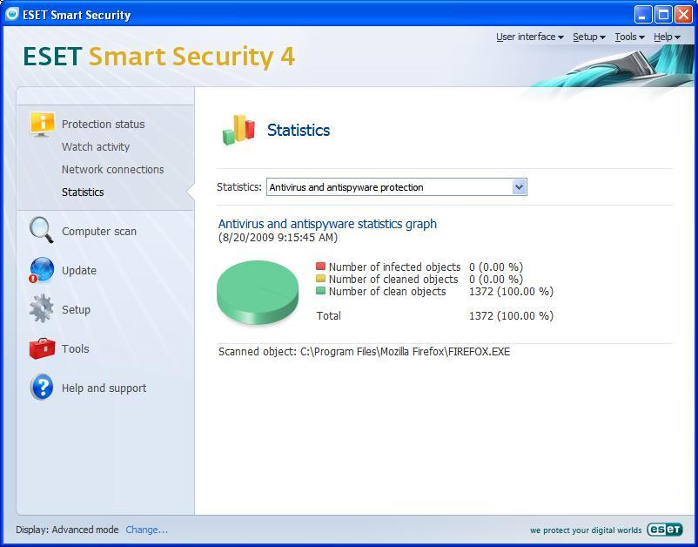Go to Network connections
The image size is (698, 547).
coord(112,169)
